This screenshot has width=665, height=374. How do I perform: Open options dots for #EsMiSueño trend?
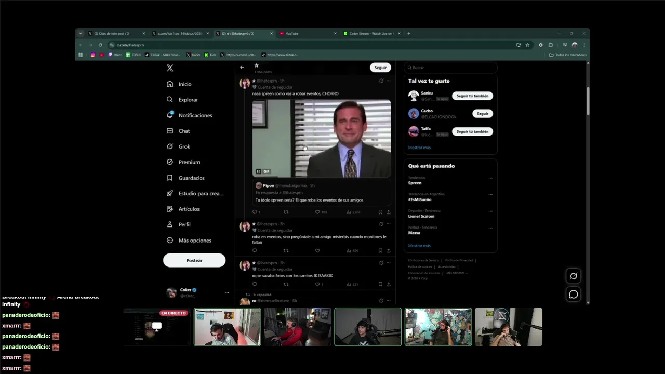point(490,195)
